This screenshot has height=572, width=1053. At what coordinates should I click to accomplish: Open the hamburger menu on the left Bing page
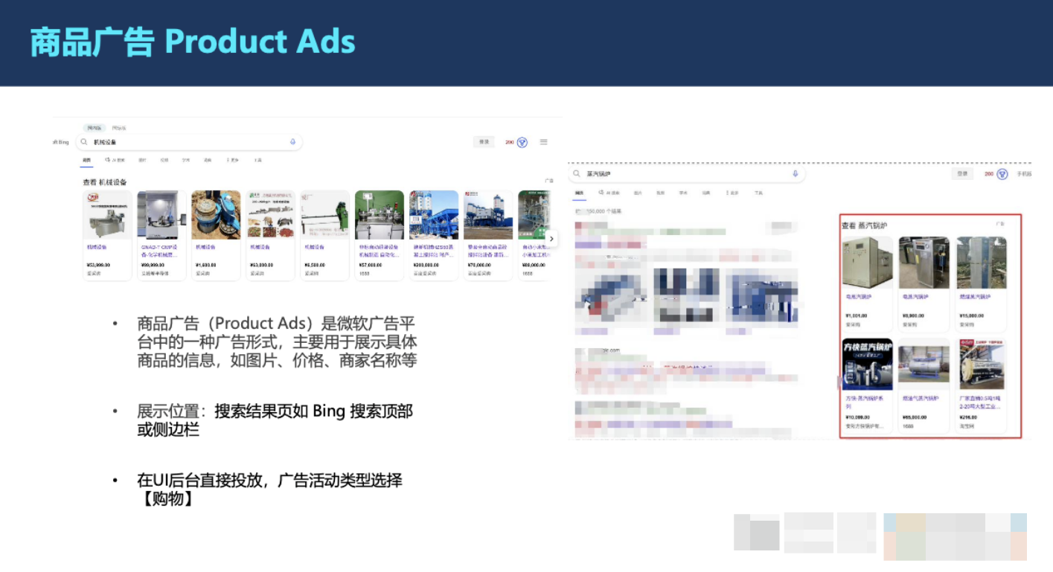(544, 141)
